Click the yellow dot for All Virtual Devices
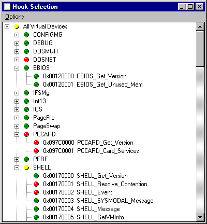 (17, 26)
